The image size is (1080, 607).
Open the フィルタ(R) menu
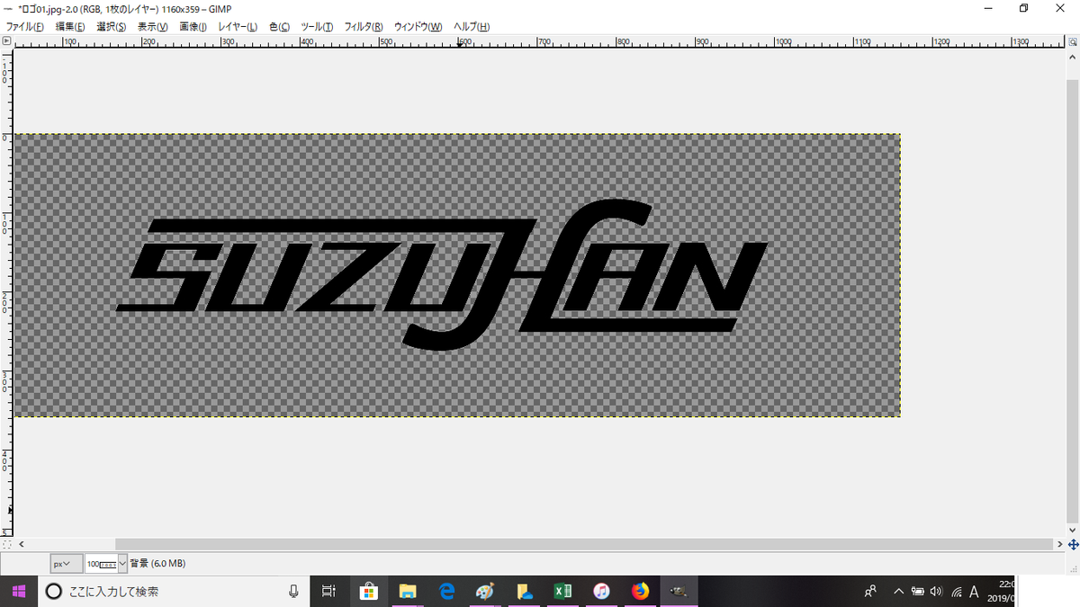(364, 27)
